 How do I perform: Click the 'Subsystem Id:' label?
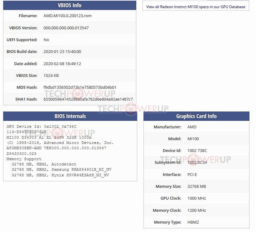[168, 162]
